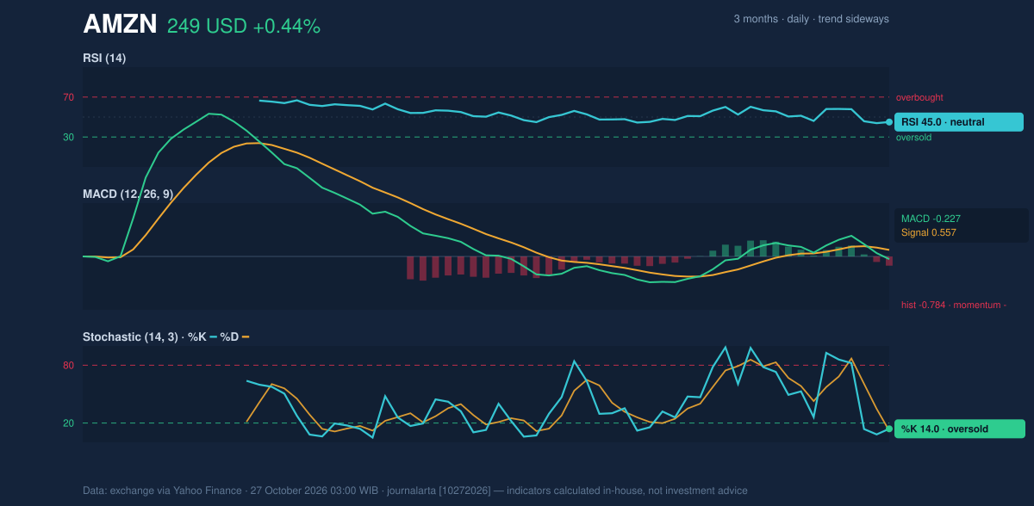This screenshot has height=506, width=1034.
Task: Click the RSI 45.0 · neutral badge
Action: tap(959, 122)
